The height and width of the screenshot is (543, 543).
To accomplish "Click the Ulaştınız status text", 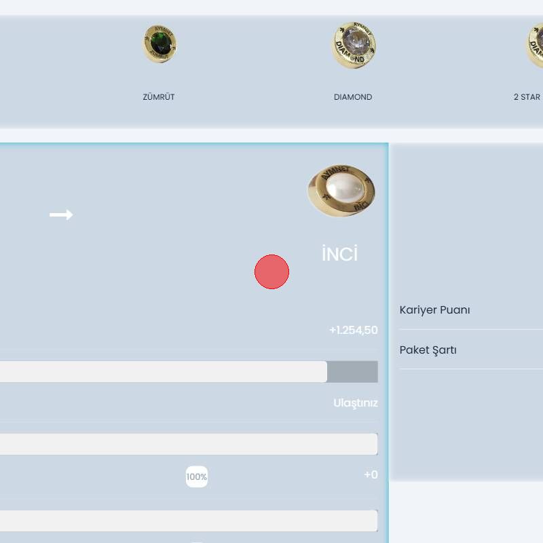I will pos(355,403).
